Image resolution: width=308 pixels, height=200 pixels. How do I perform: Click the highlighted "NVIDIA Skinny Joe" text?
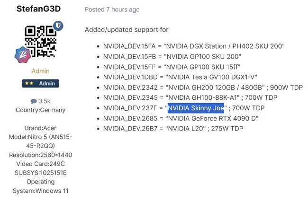(x=196, y=108)
